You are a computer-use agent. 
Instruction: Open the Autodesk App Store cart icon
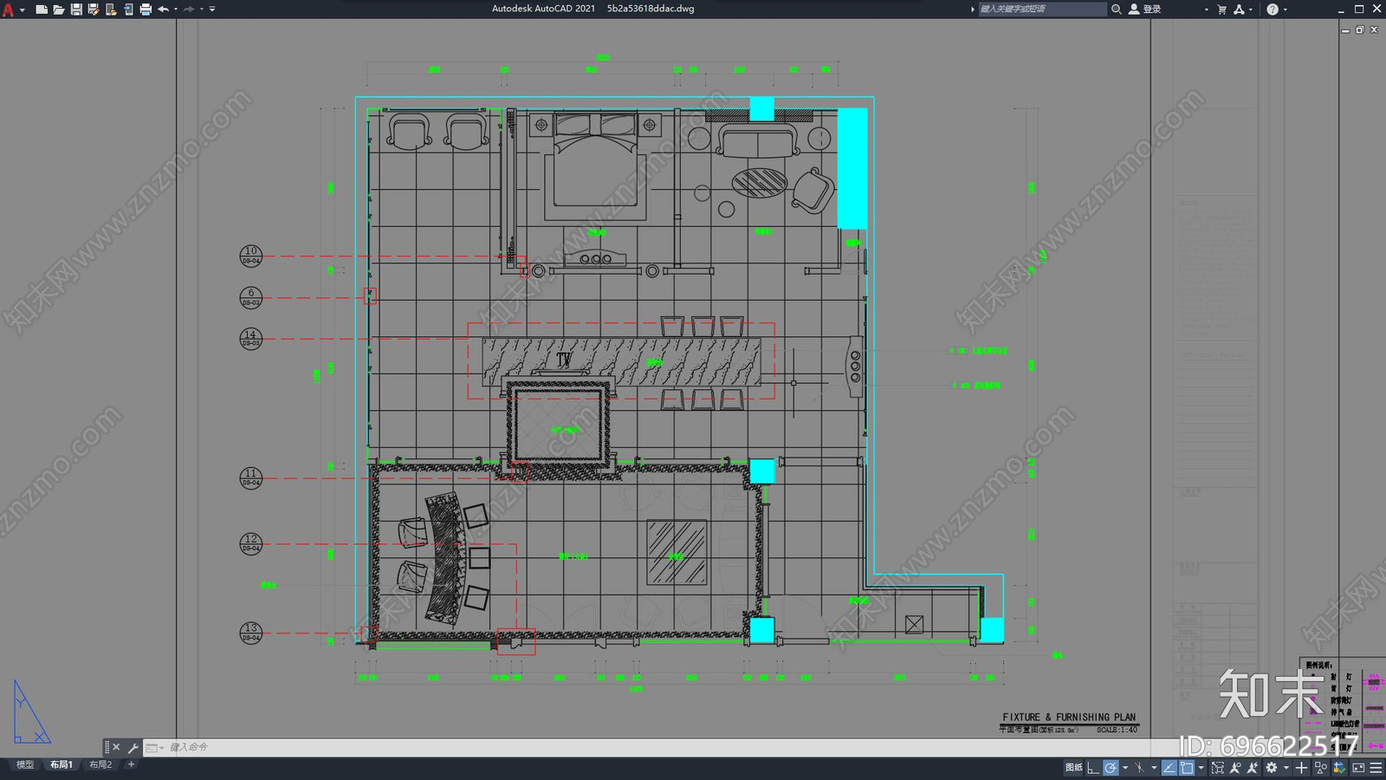click(x=1221, y=10)
